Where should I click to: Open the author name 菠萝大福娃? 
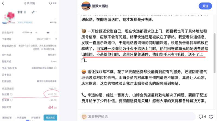click(x=100, y=6)
